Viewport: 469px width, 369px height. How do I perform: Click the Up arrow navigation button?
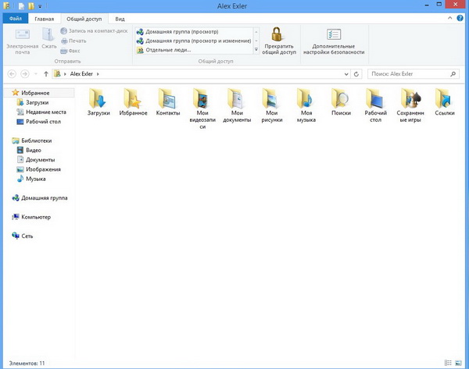pyautogui.click(x=46, y=73)
